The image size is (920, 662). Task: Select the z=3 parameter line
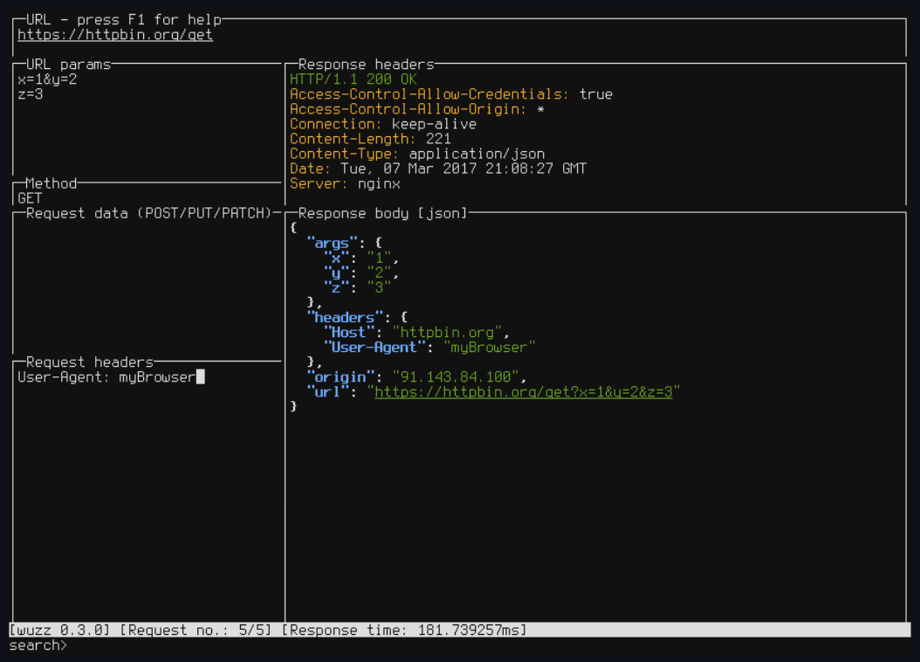31,94
